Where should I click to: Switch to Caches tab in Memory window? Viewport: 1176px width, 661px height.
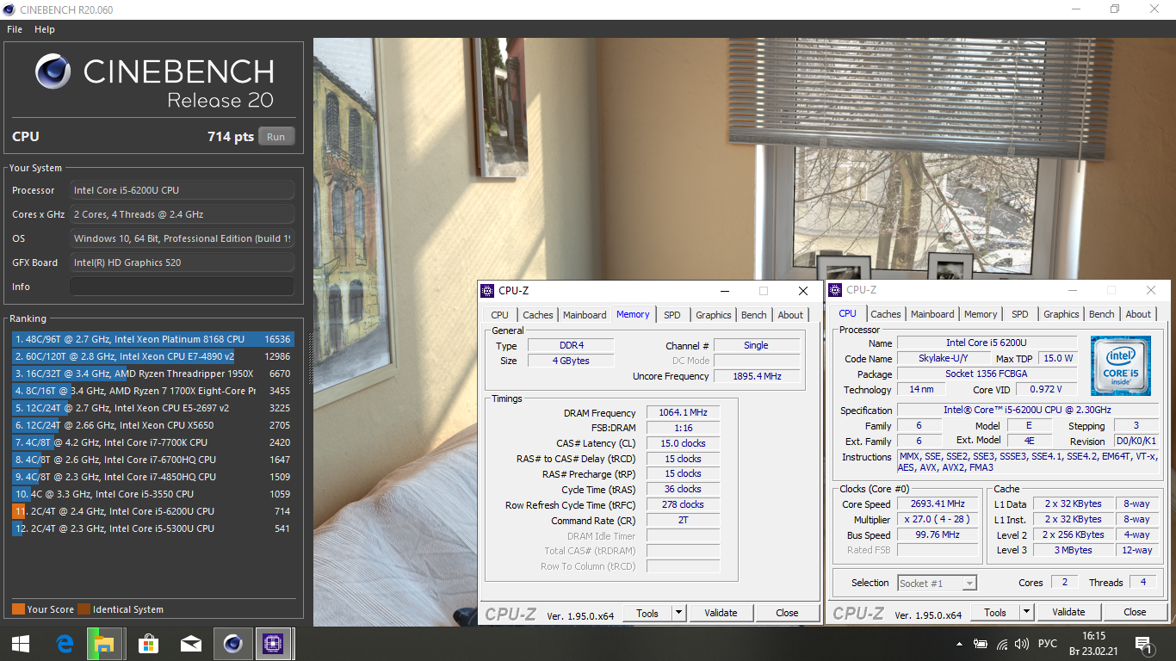(x=538, y=315)
